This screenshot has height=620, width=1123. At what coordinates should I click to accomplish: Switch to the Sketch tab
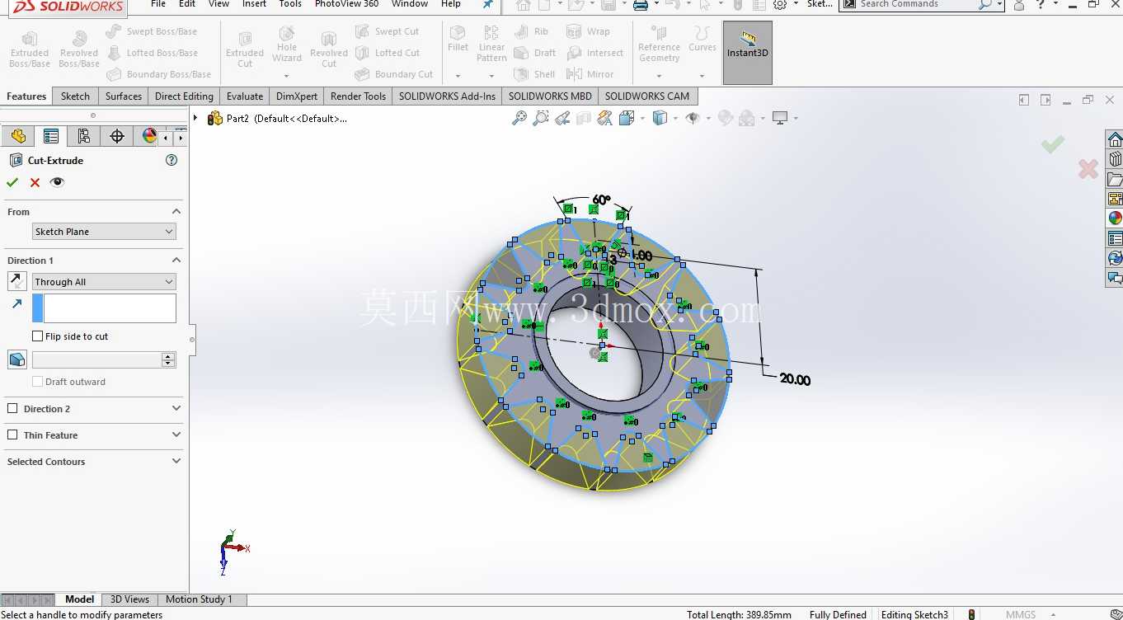pyautogui.click(x=75, y=96)
